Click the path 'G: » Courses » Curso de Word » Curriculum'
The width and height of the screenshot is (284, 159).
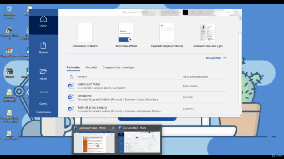[x=101, y=88]
